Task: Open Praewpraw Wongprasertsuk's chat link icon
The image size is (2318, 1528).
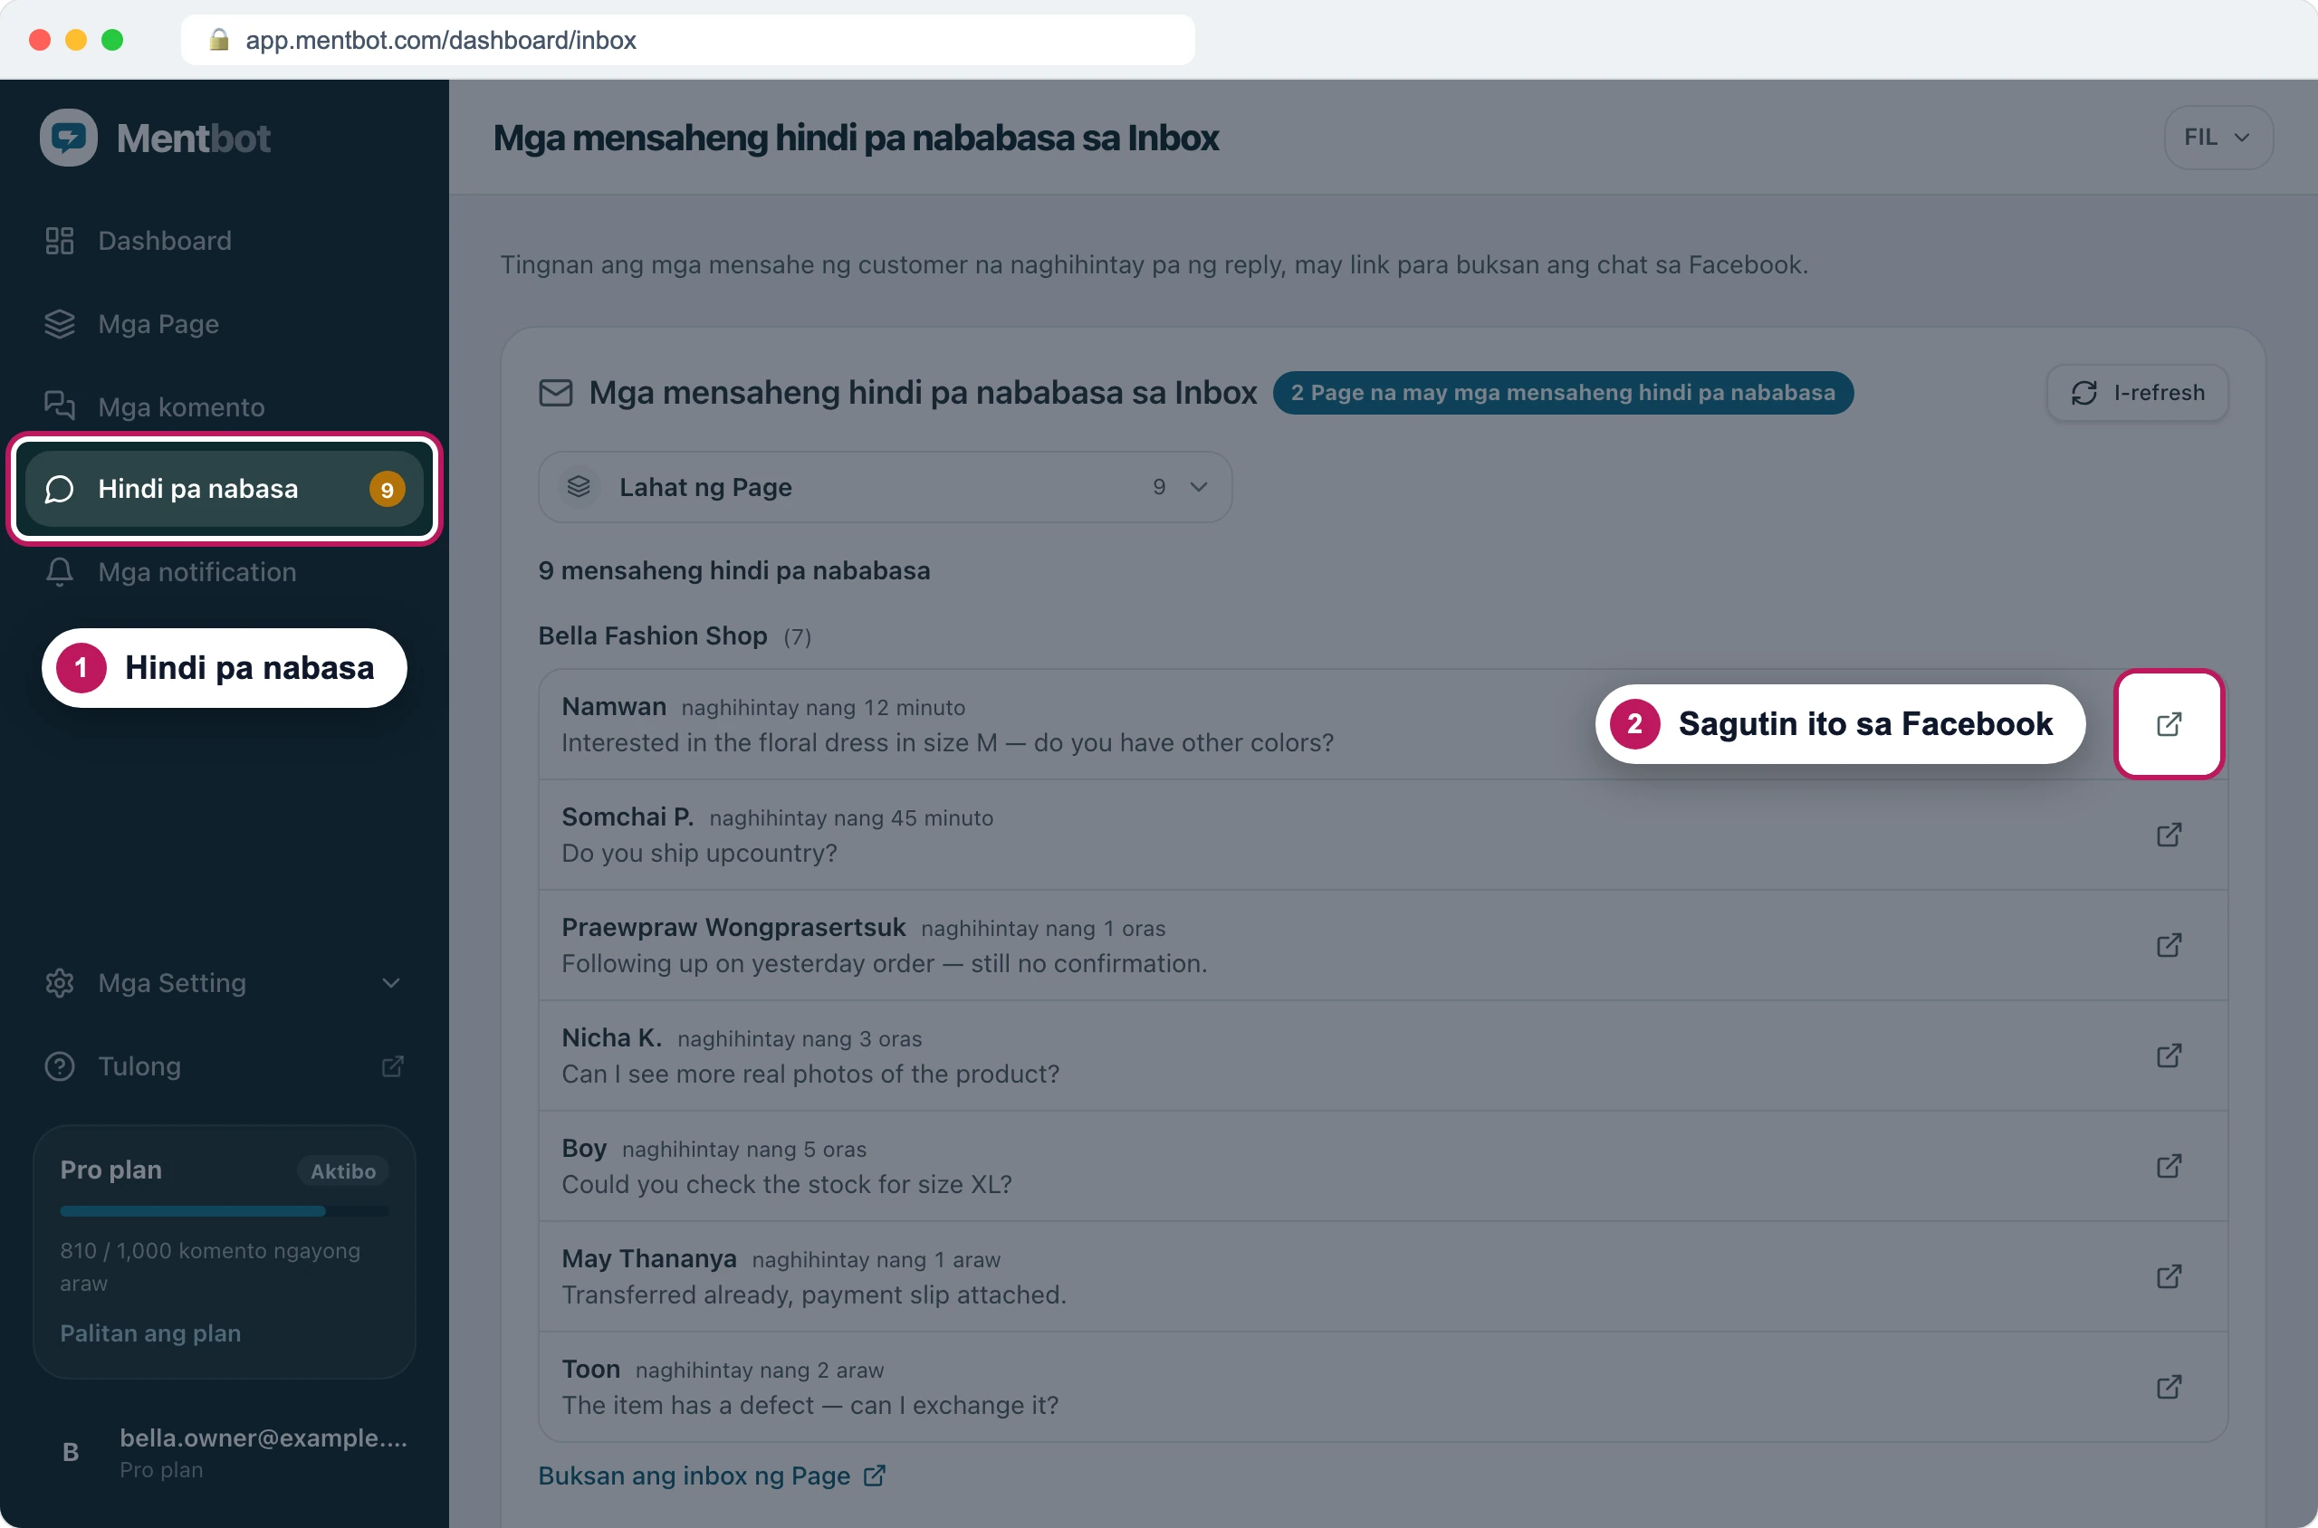Action: click(x=2168, y=945)
